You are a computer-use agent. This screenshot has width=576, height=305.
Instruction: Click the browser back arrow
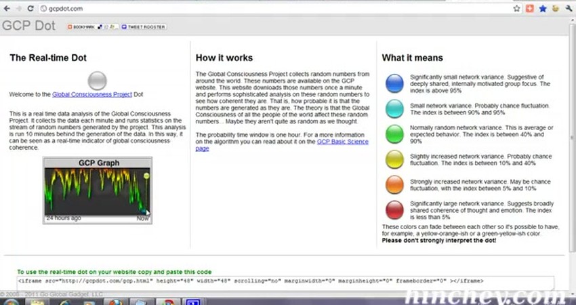pos(6,8)
